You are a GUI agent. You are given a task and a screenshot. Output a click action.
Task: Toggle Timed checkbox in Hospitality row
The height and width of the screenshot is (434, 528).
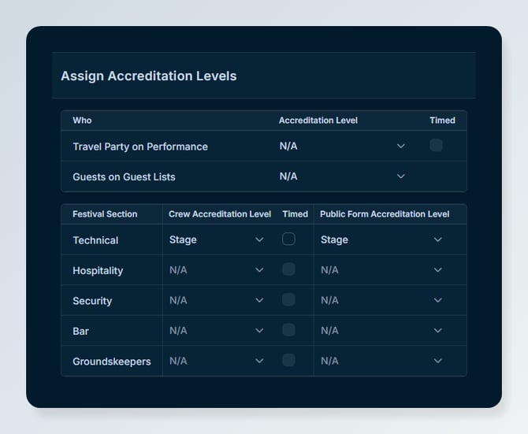[288, 269]
